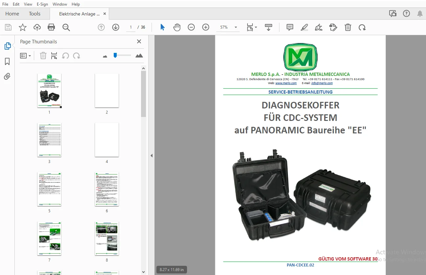Save the file with the floppy disk icon
This screenshot has height=275, width=426.
pos(8,27)
